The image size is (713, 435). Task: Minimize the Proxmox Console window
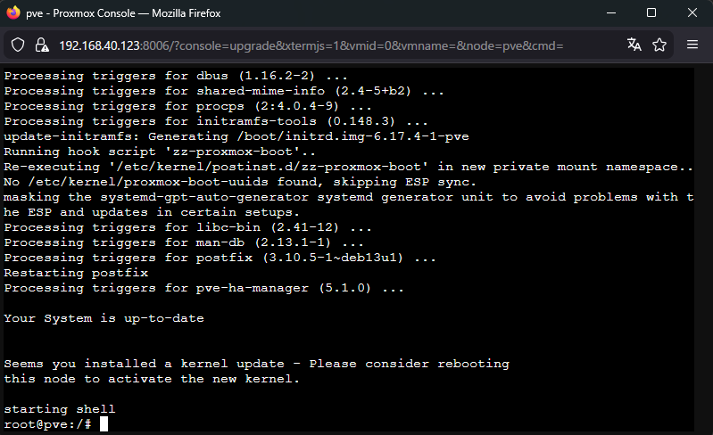click(x=610, y=13)
